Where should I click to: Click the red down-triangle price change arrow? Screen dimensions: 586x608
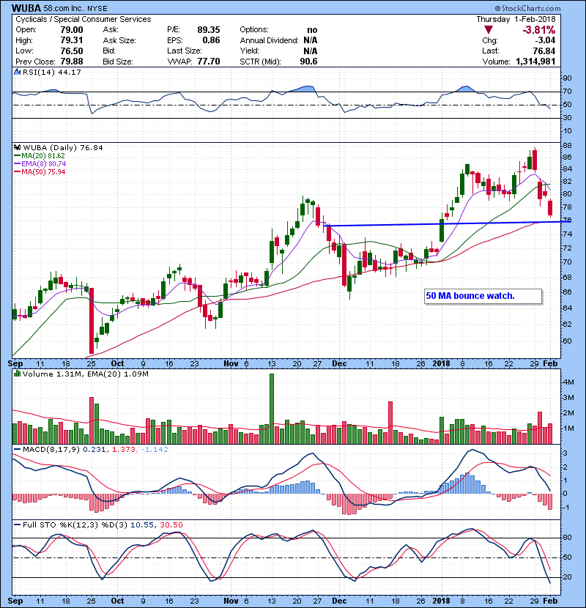click(x=489, y=30)
